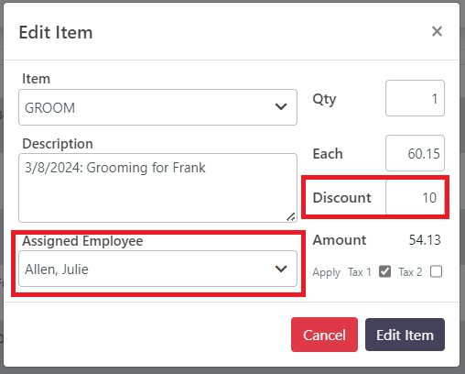Enable the Tax 2 checkbox

pyautogui.click(x=436, y=271)
